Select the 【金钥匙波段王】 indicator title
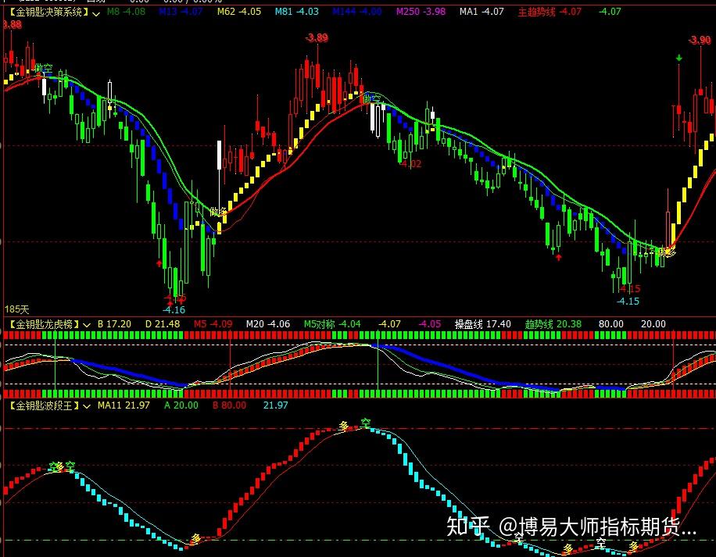The height and width of the screenshot is (557, 716). tap(45, 405)
